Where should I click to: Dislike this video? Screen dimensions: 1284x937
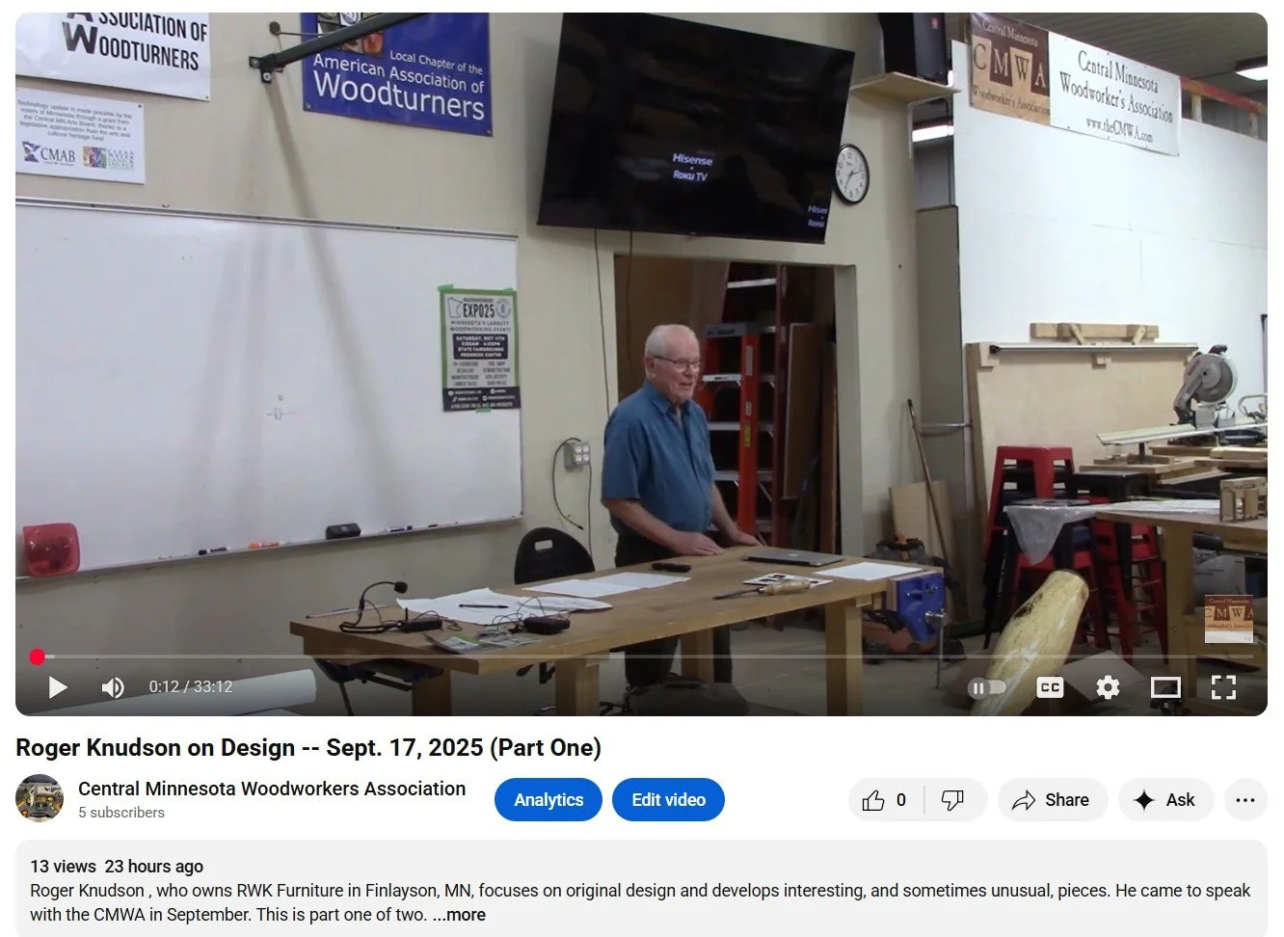tap(953, 800)
